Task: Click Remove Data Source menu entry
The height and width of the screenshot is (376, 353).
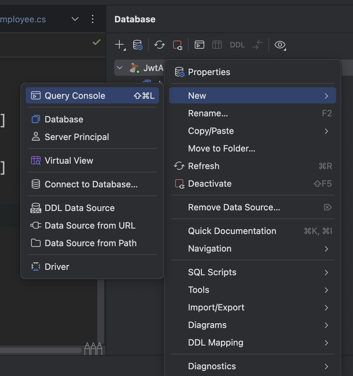Action: point(234,207)
